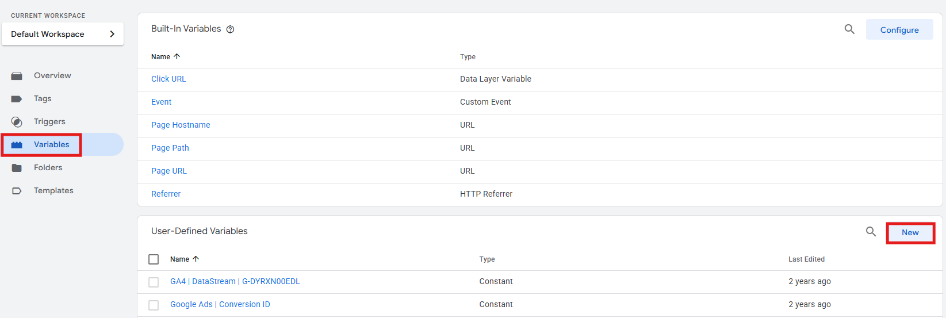Screen dimensions: 946x318
Task: Go to the Tags section
Action: [x=43, y=98]
